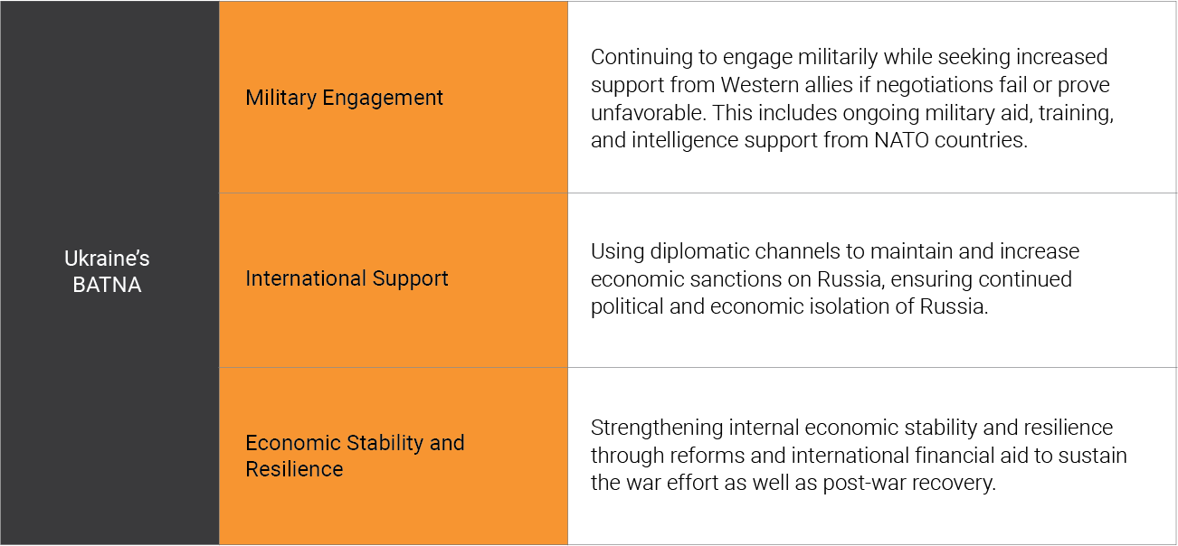Select the paragraph on strengthening internal economic stability

pyautogui.click(x=859, y=455)
